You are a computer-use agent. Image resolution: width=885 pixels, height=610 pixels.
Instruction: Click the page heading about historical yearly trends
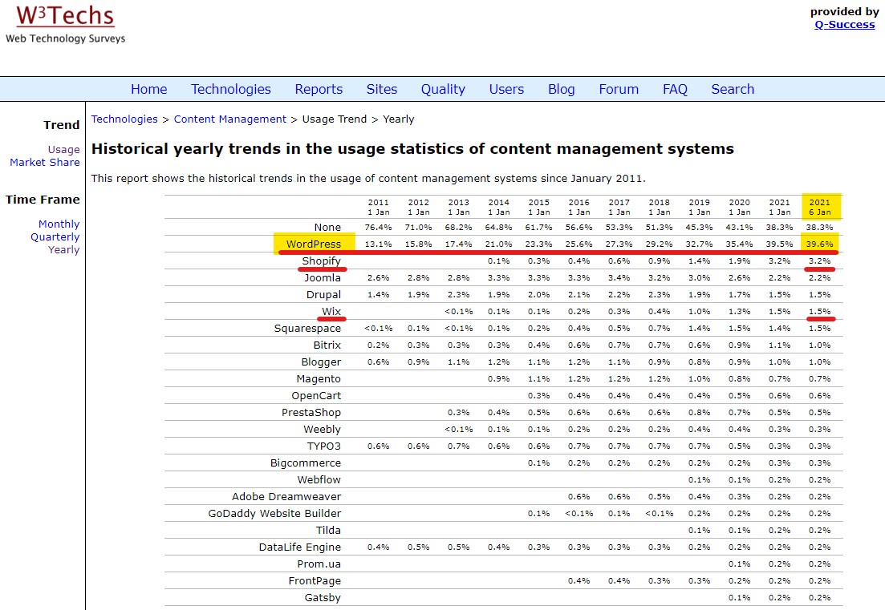point(412,149)
